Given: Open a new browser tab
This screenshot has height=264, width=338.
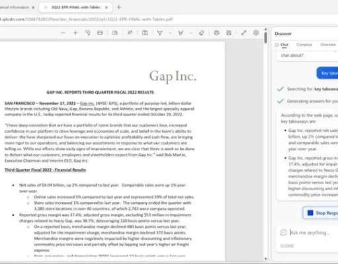Looking at the screenshot, I should pos(119,7).
